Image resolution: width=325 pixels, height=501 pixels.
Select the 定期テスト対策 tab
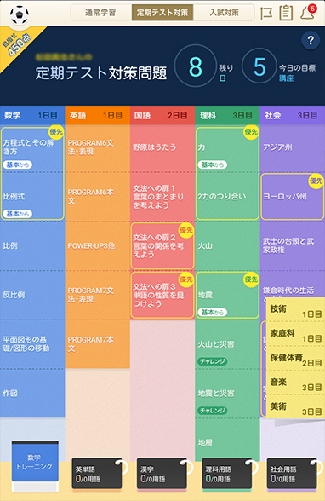[162, 13]
